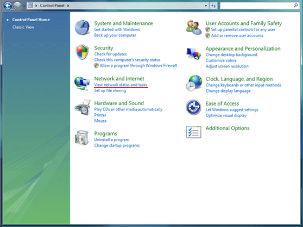Click the Additional Options checklist icon
The width and height of the screenshot is (303, 227).
[x=194, y=132]
